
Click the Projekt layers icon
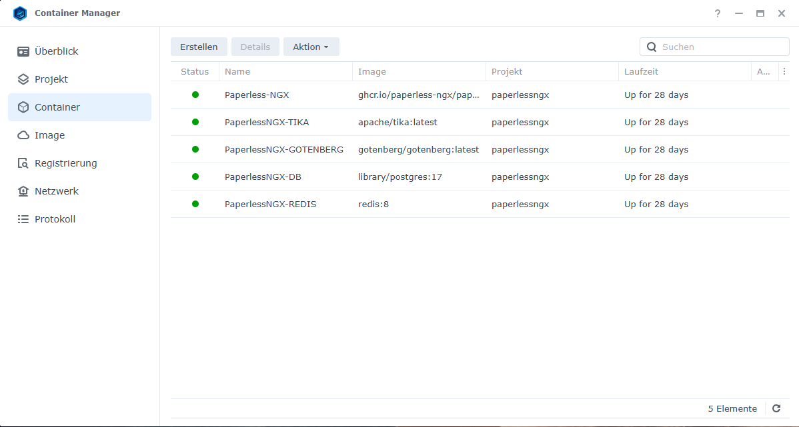tap(23, 79)
